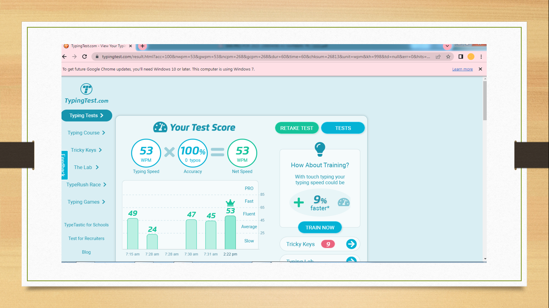Launch TypeRush Race from the sidebar
This screenshot has width=549, height=308.
click(x=86, y=184)
